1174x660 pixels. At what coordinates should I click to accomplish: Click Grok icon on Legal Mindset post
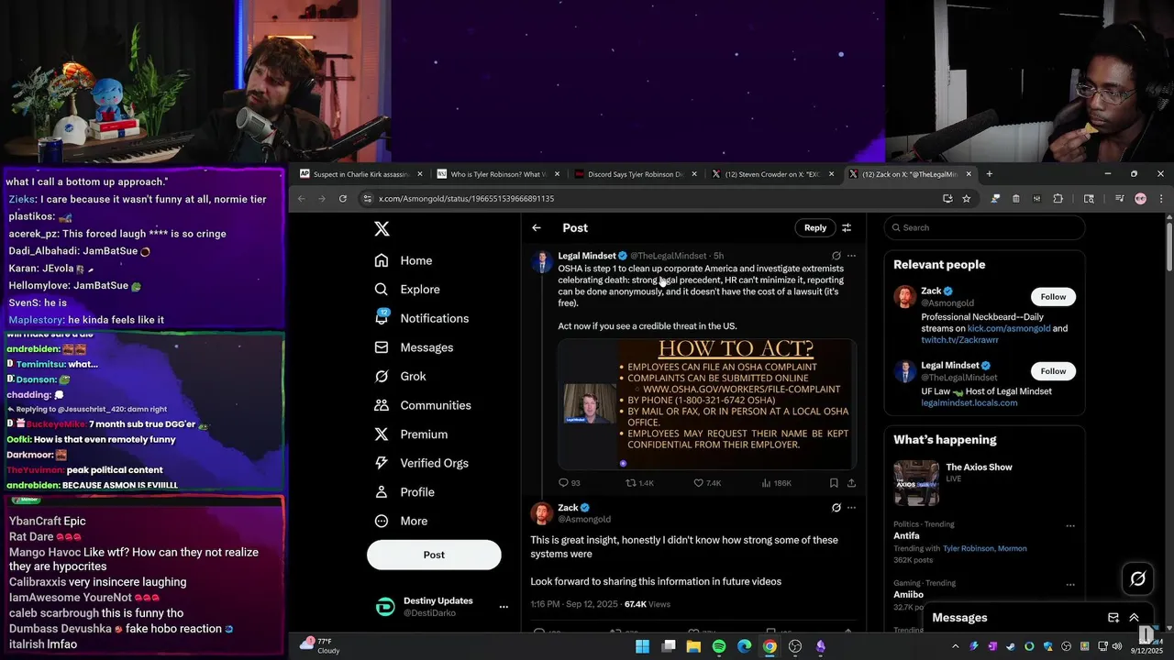[836, 256]
